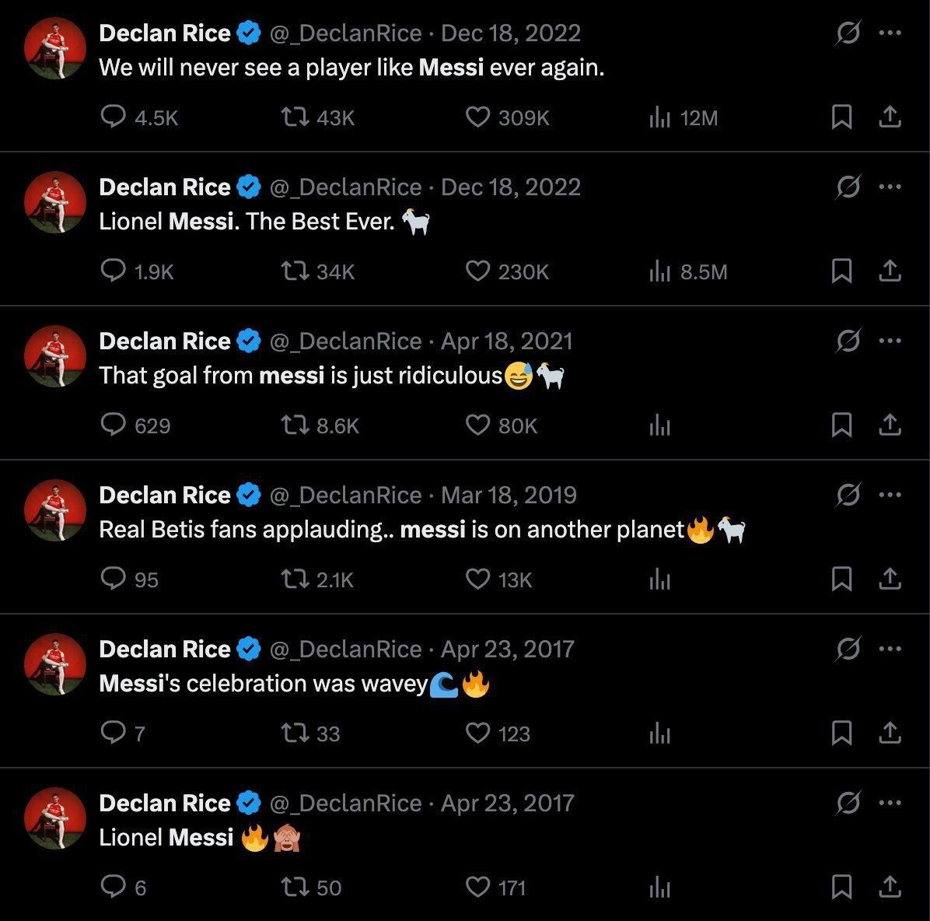Share the Apr 18, 2021 tweet
The width and height of the screenshot is (930, 921).
click(x=891, y=425)
